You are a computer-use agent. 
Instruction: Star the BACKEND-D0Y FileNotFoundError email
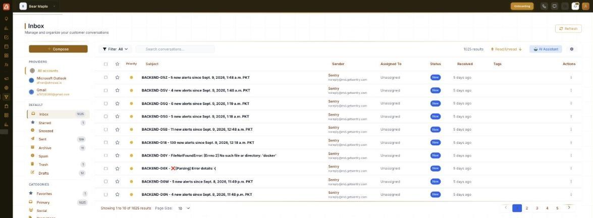[x=117, y=155]
